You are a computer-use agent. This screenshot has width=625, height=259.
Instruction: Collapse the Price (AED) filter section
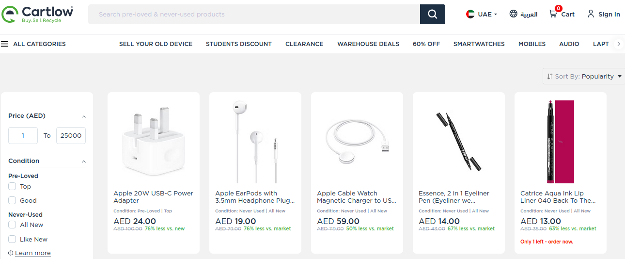tap(83, 116)
